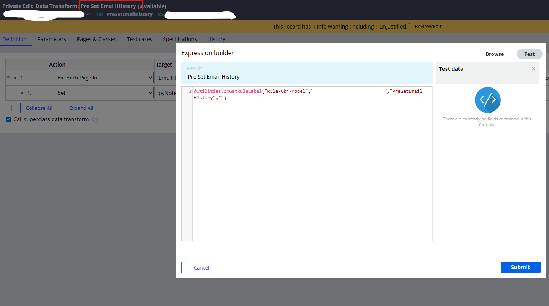This screenshot has height=306, width=549.
Task: Cancel the Expression builder dialog
Action: pos(202,267)
